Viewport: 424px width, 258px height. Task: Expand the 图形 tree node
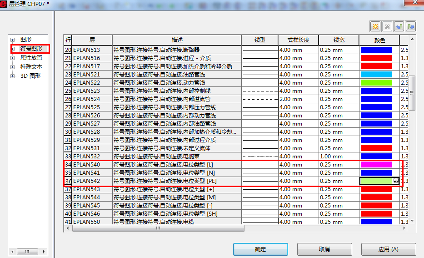12,40
